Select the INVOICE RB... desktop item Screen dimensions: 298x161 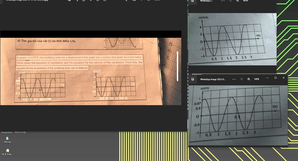(21, 133)
